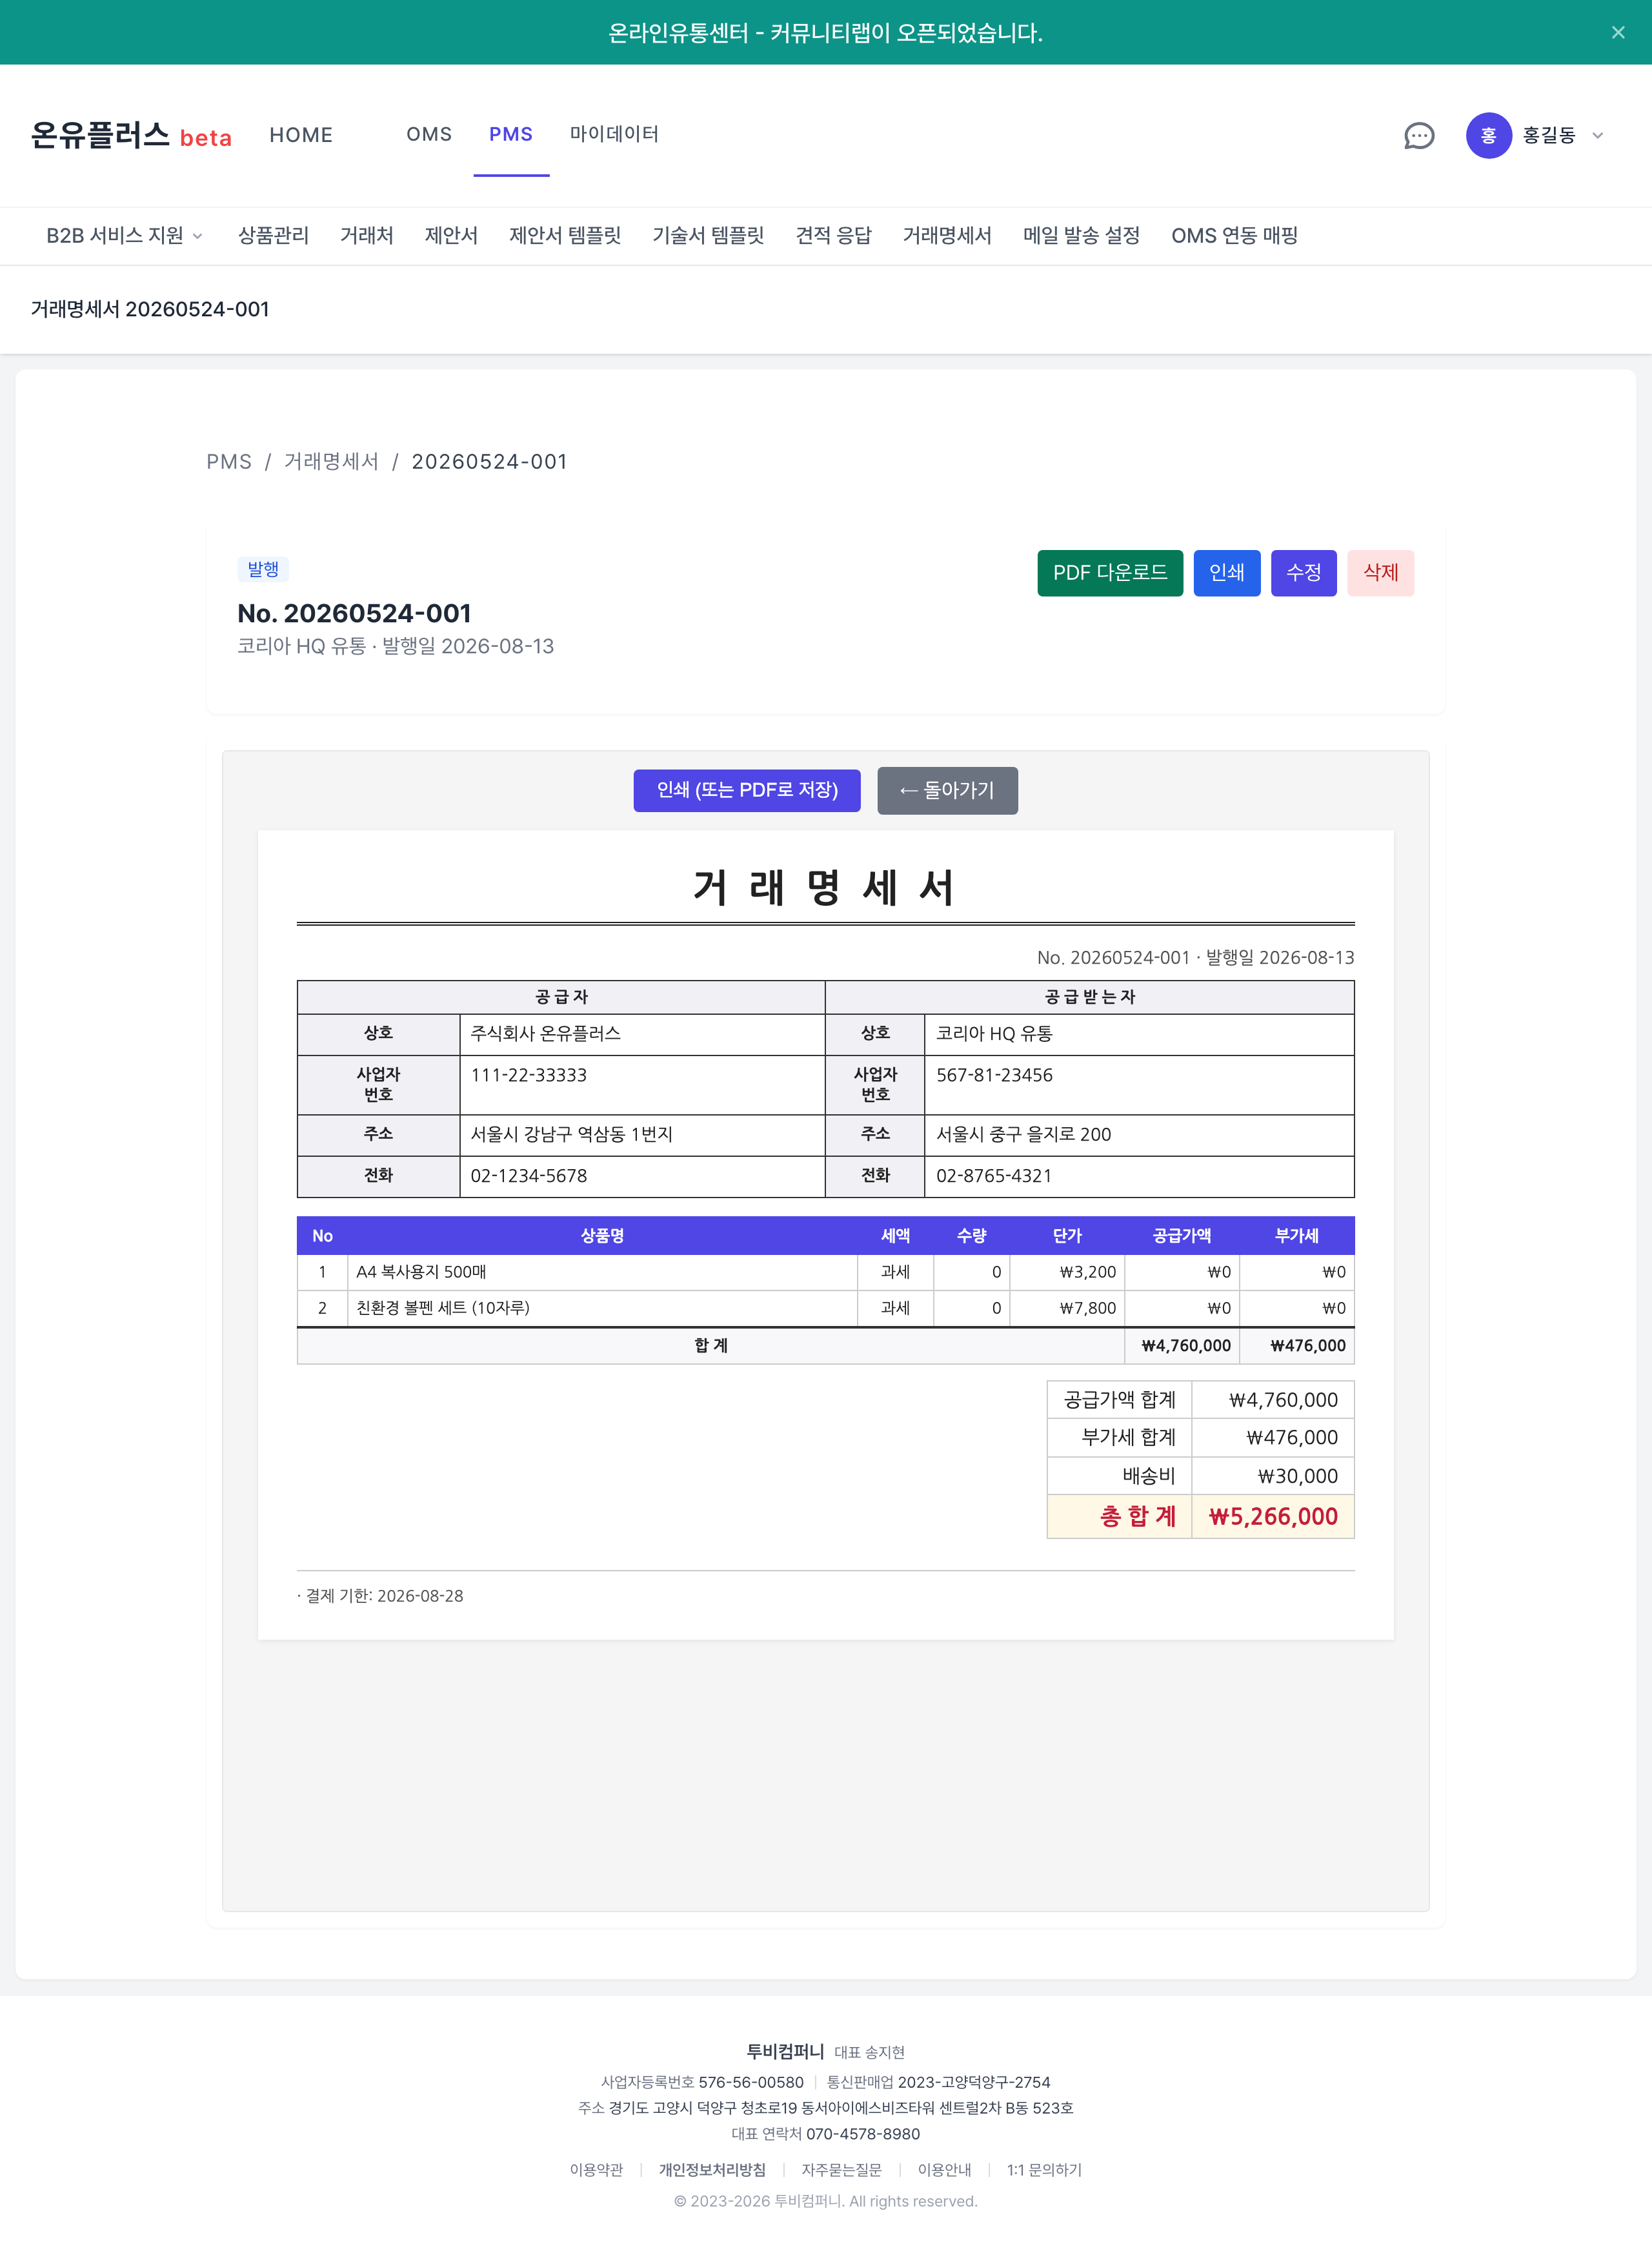Click recipient phone number 02-8765-4321
Viewport: 1652px width, 2253px height.
[994, 1176]
